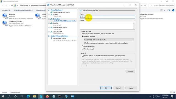The image size is (176, 99).
Task: Open the Organize dropdown menu
Action: pyautogui.click(x=6, y=10)
